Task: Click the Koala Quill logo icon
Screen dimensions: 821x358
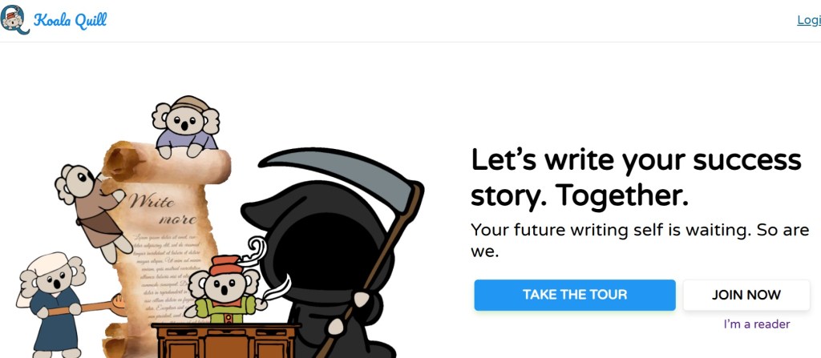Action: 14,20
